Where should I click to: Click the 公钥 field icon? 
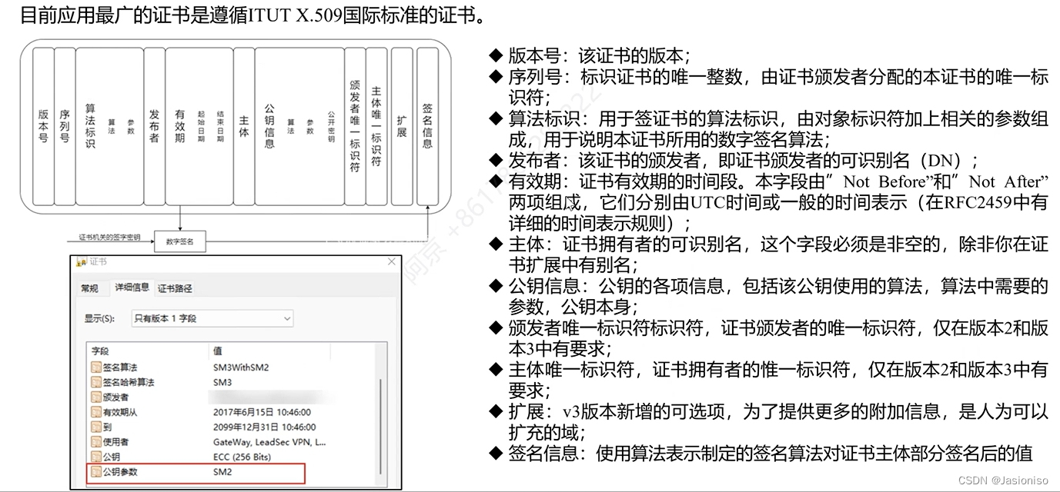point(96,457)
